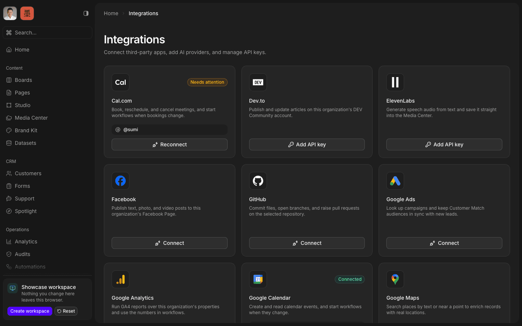Image resolution: width=522 pixels, height=326 pixels.
Task: Click the Google Calendar logo icon
Action: (x=258, y=279)
